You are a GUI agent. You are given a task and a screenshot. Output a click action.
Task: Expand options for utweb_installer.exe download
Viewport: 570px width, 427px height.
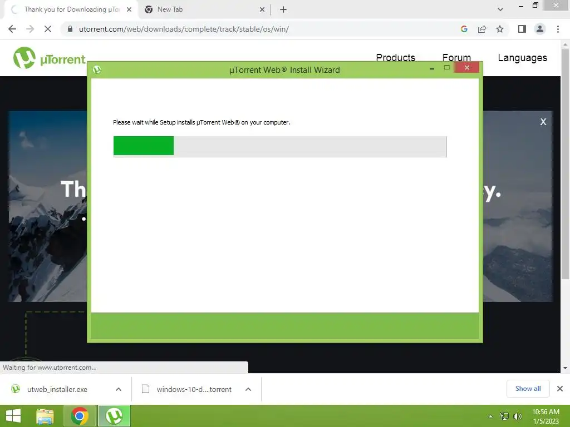tap(119, 389)
